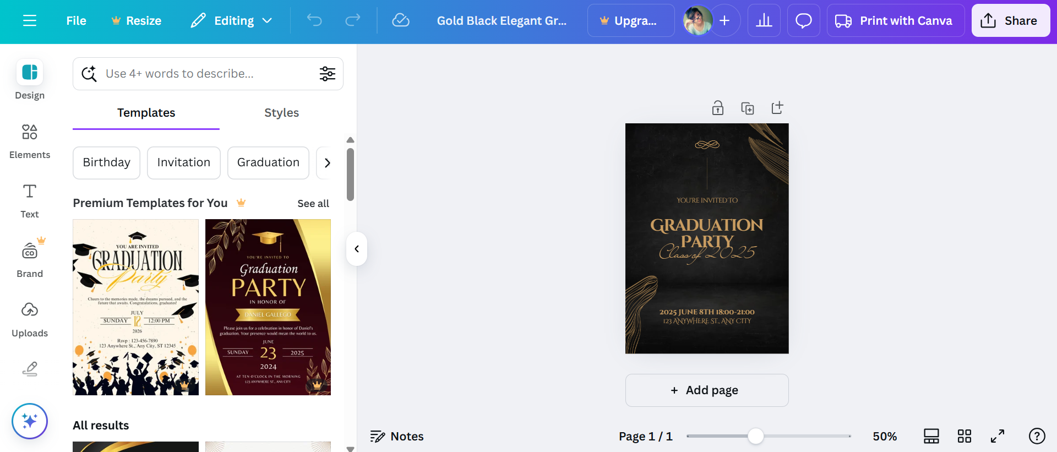This screenshot has height=452, width=1057.
Task: Click the Upgrade button
Action: click(x=631, y=20)
